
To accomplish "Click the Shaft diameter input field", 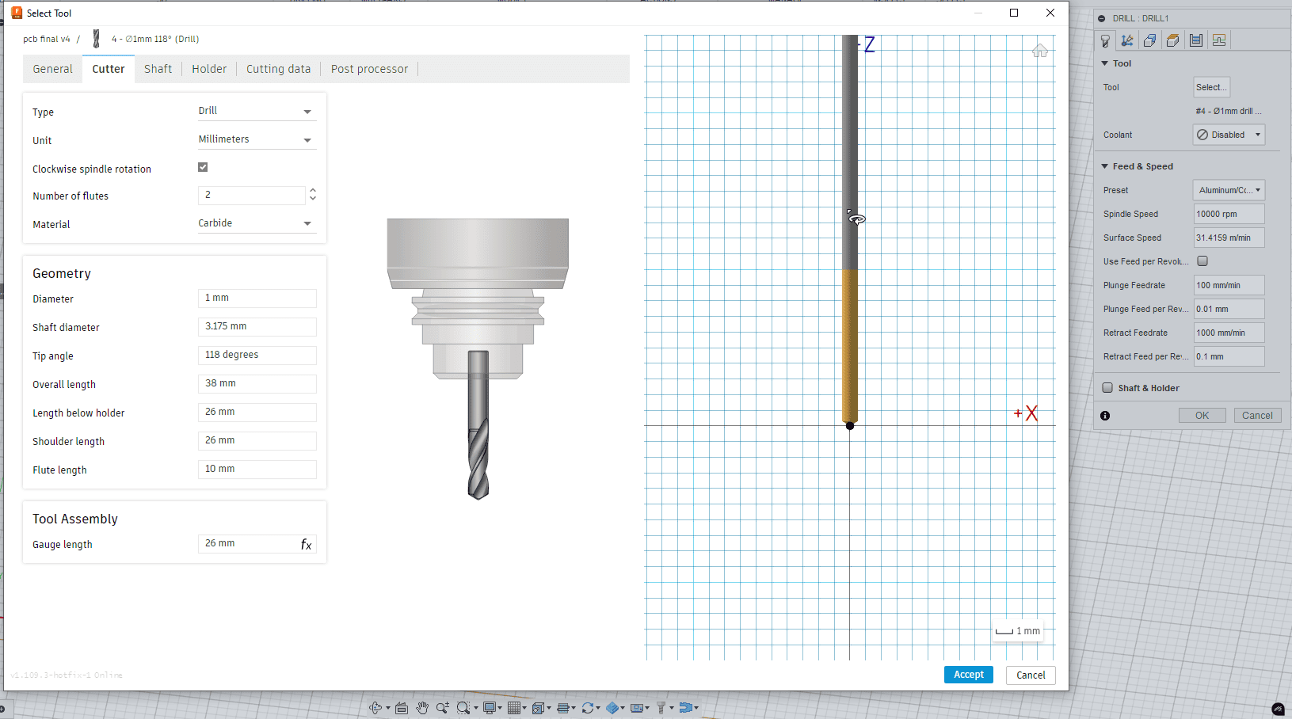I will point(257,326).
